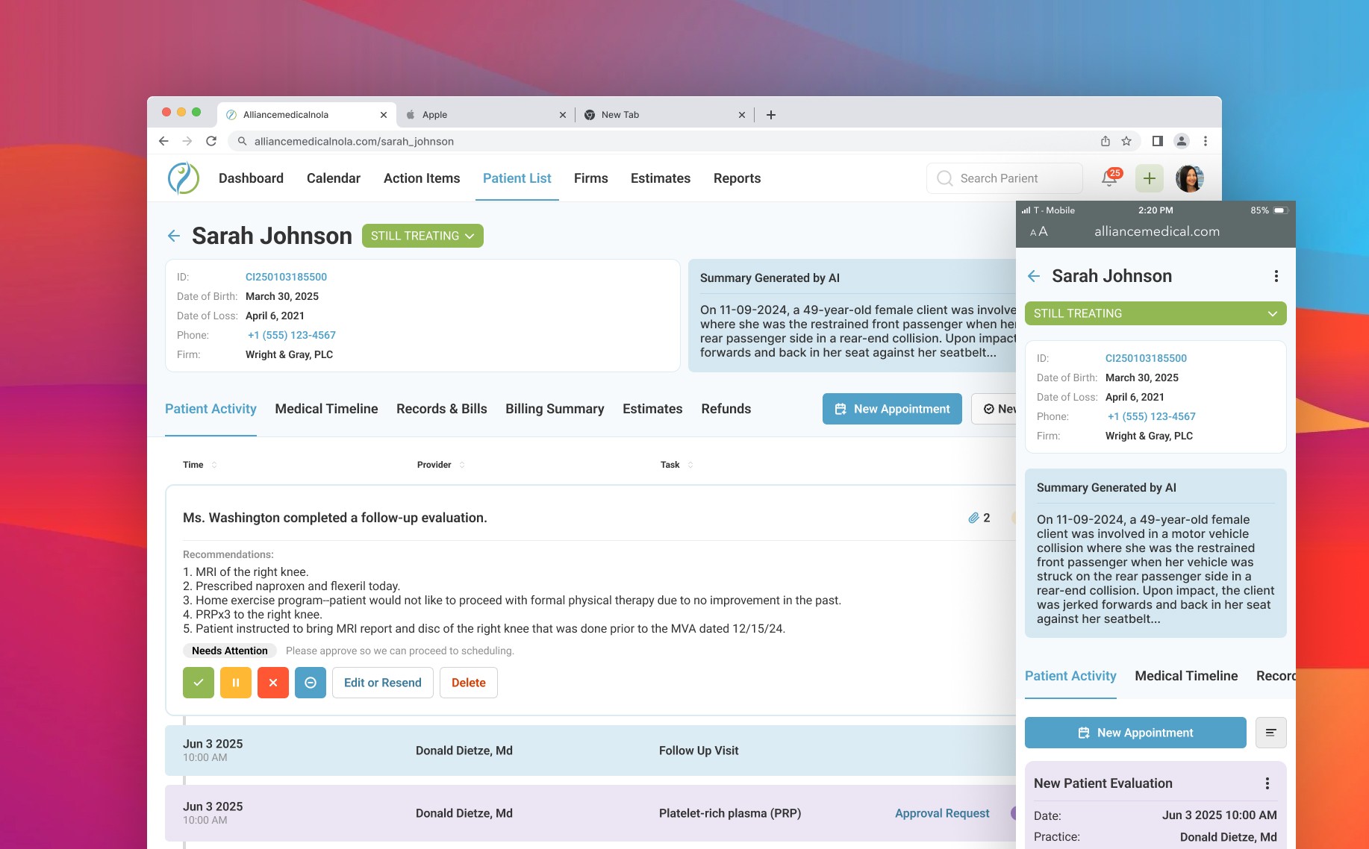
Task: Call the desktop phone number +1 (555) 123-4567
Action: tap(292, 335)
